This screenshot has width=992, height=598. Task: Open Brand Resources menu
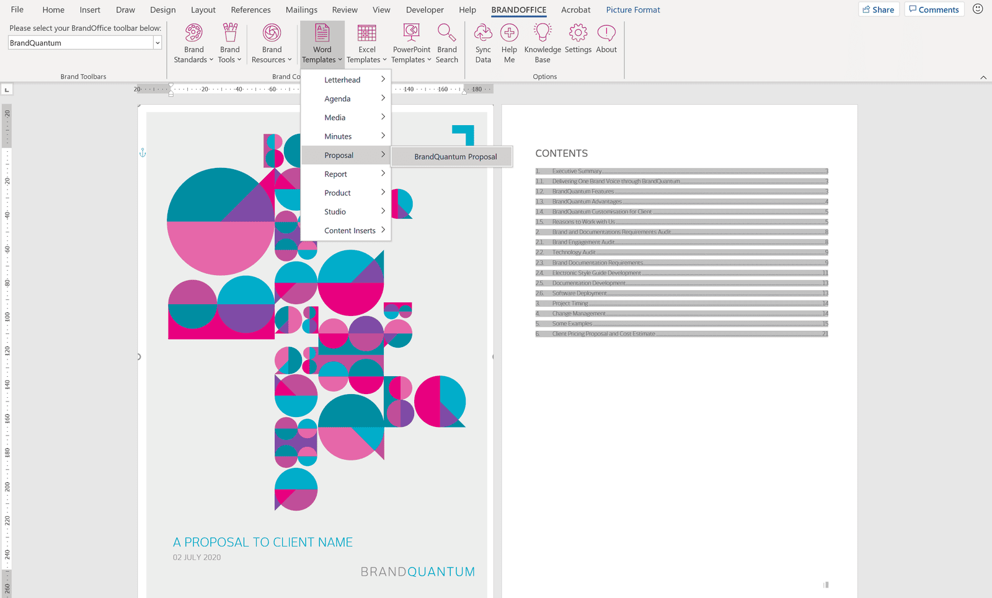[272, 43]
